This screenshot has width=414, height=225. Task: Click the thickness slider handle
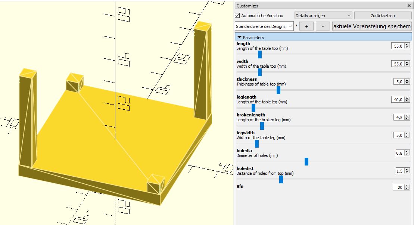[278, 90]
